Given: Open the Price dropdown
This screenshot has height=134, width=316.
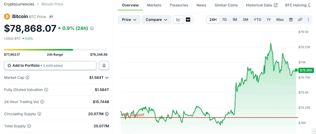Looking at the screenshot, I should [129, 20].
